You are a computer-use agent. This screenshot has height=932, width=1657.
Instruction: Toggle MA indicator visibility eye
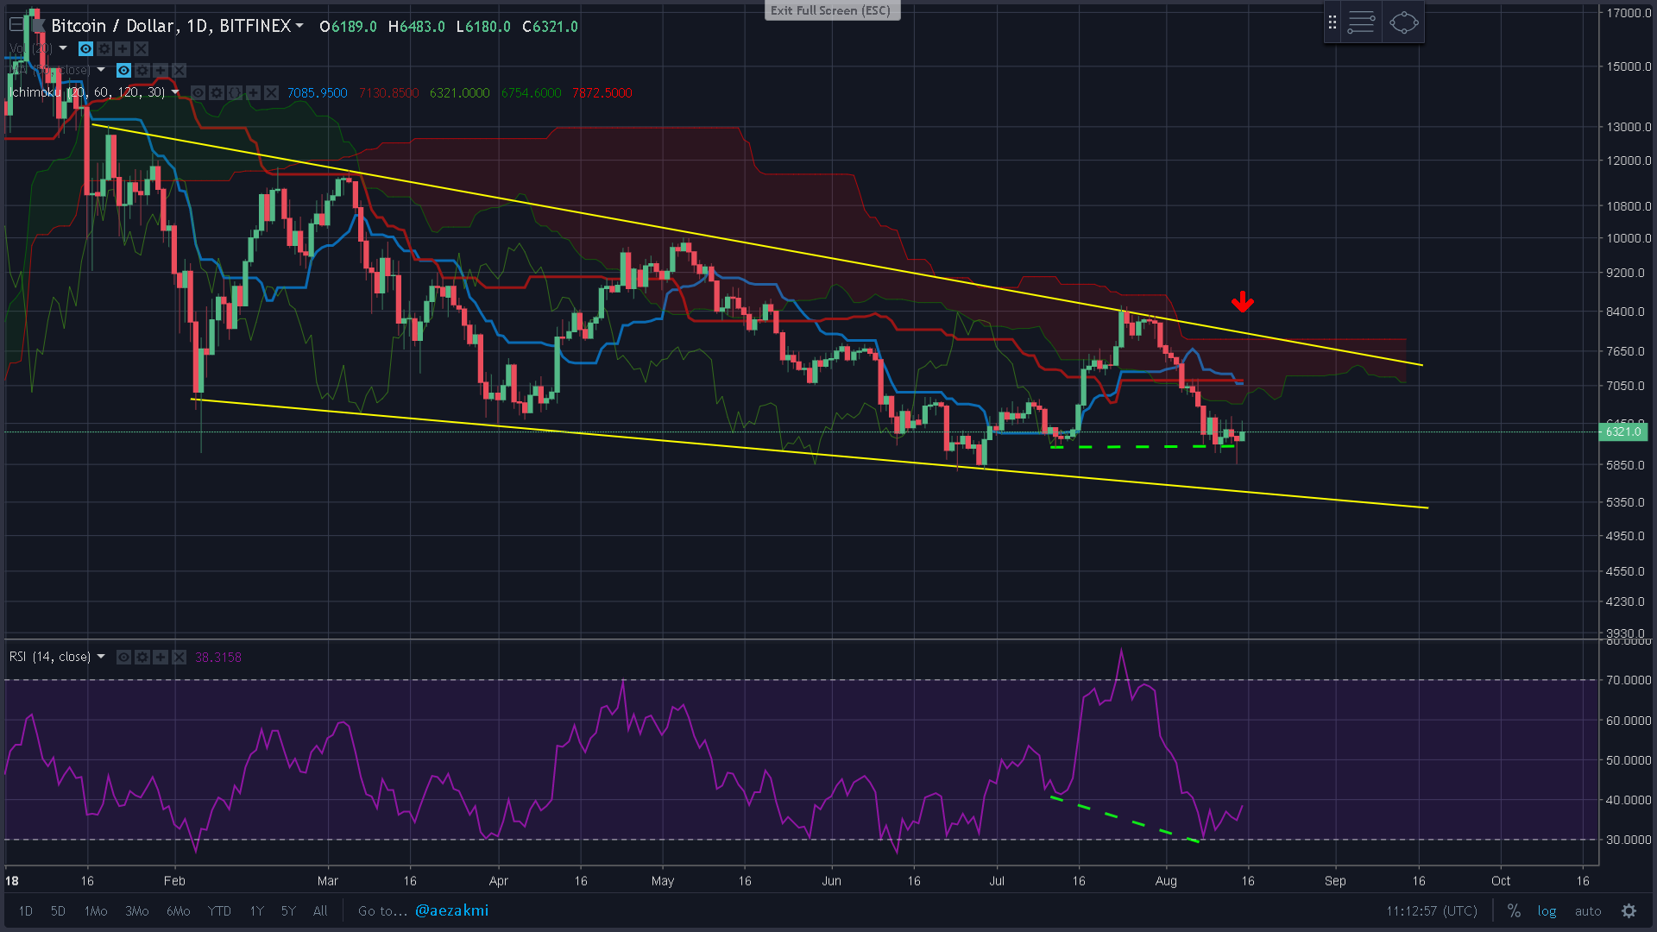click(123, 71)
